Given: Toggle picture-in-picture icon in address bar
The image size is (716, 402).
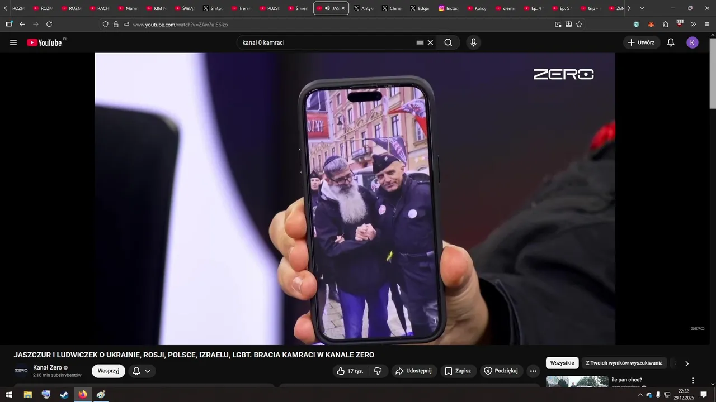Looking at the screenshot, I should [558, 24].
